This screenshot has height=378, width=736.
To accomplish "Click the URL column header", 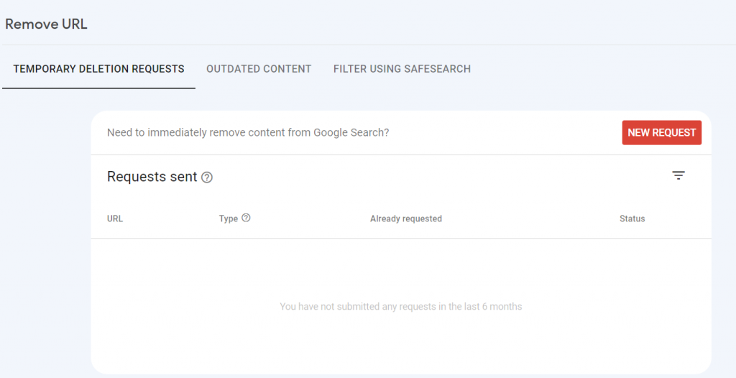I will (x=115, y=218).
